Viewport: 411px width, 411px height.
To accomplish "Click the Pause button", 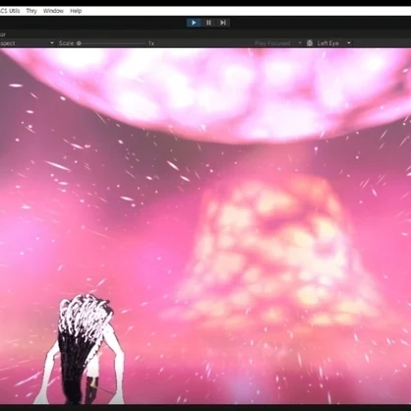I will pyautogui.click(x=208, y=23).
